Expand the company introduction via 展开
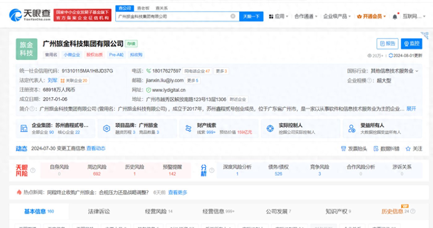This screenshot has width=433, height=228. (x=412, y=109)
